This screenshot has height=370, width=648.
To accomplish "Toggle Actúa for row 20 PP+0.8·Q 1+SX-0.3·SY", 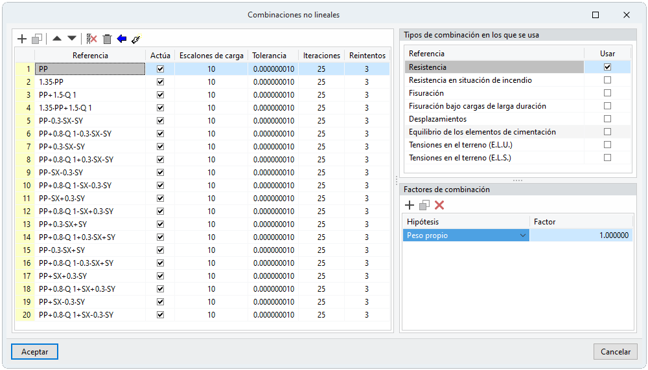I will coord(160,315).
